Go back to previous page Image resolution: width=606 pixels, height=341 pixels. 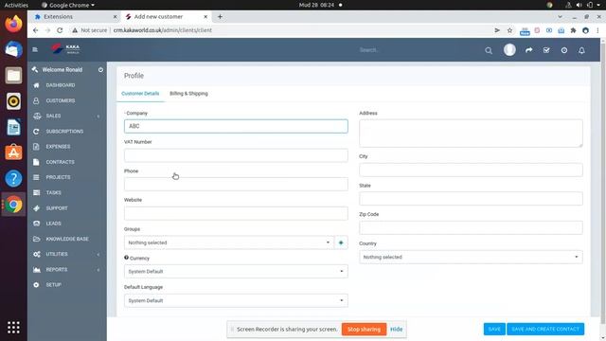36,30
